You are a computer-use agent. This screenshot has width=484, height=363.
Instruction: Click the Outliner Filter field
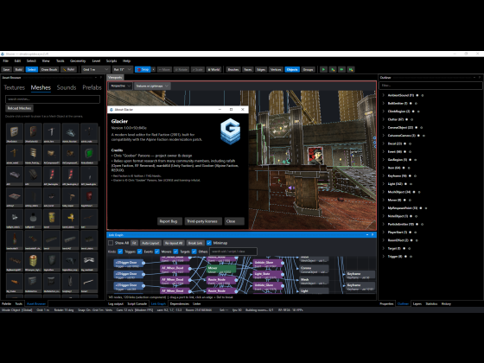tap(430, 86)
